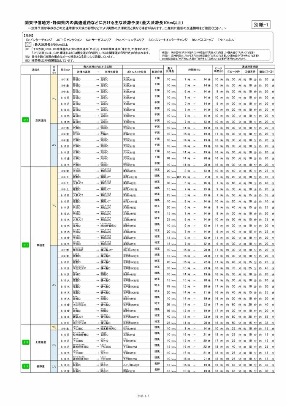Select the 長野道 route name cell

click(41, 366)
